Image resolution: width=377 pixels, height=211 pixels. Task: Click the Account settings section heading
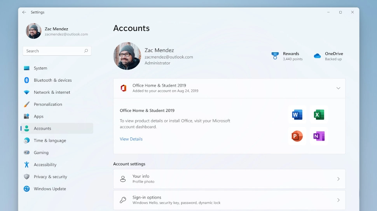[x=129, y=164]
